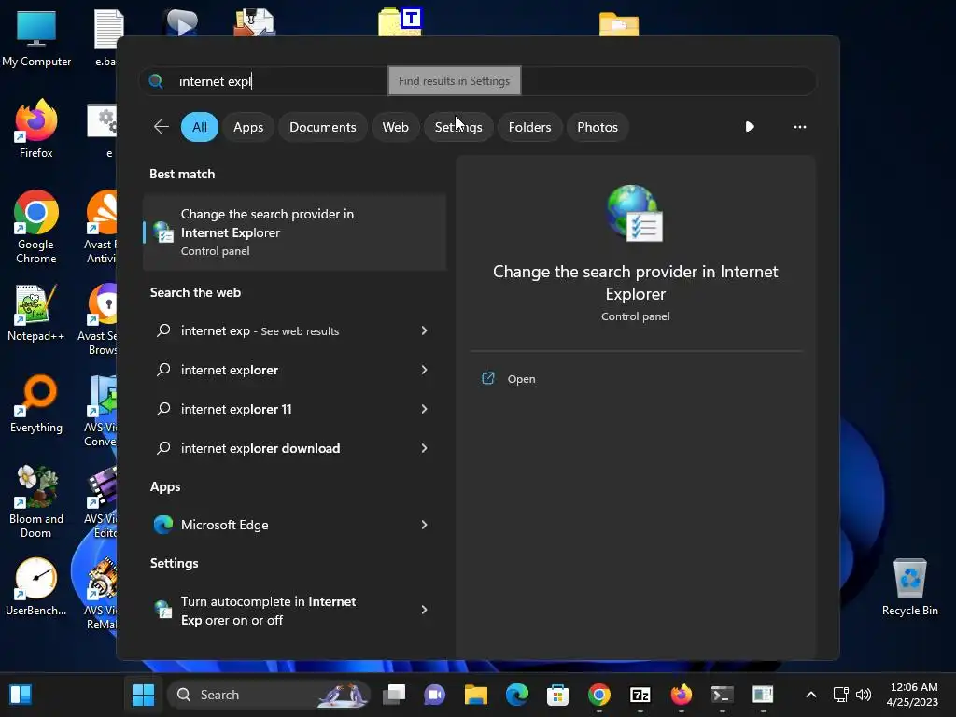The height and width of the screenshot is (717, 956).
Task: Switch to the Settings filter tab
Action: pos(457,127)
